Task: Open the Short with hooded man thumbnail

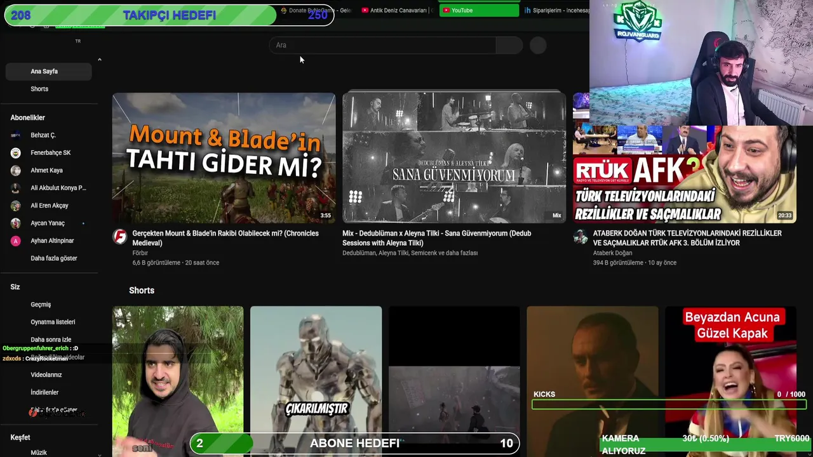Action: tap(178, 381)
